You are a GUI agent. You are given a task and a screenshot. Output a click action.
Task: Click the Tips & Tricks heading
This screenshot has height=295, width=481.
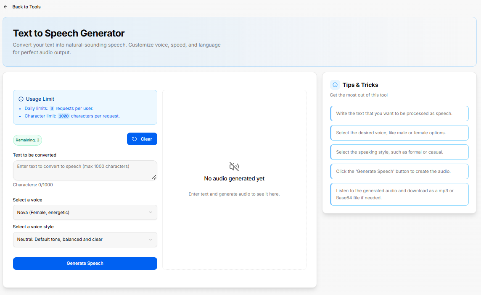point(360,85)
